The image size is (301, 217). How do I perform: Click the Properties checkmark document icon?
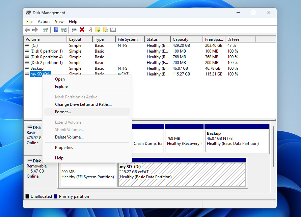(90, 30)
